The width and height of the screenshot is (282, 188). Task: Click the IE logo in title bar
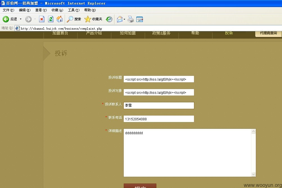click(x=3, y=3)
